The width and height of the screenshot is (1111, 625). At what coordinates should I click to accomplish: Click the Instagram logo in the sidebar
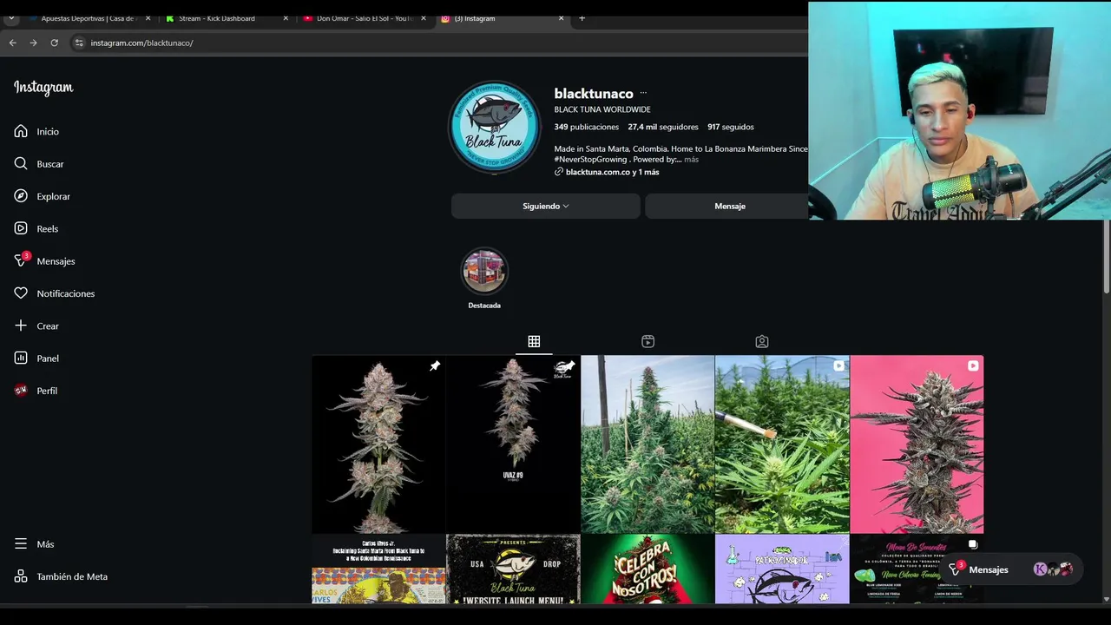(x=43, y=88)
